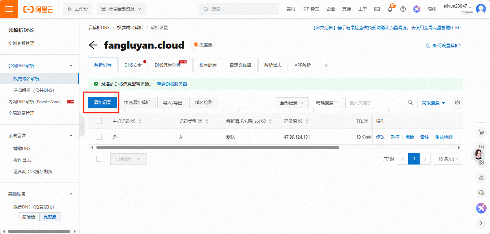The image size is (490, 234).
Task: Click 域名检测 button
Action: [204, 103]
